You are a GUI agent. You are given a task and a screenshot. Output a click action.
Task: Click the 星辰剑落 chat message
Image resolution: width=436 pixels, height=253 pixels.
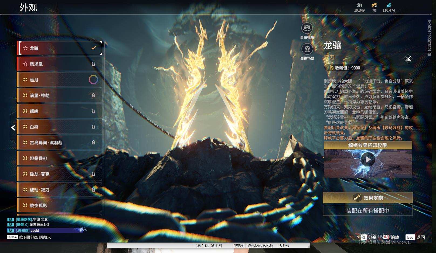click(x=32, y=219)
